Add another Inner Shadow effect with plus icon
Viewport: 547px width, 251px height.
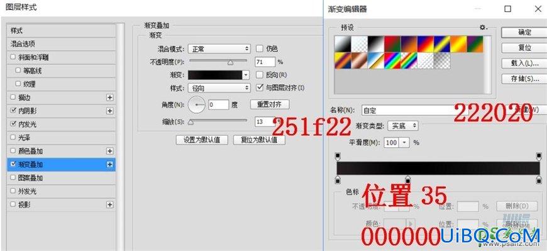point(110,111)
